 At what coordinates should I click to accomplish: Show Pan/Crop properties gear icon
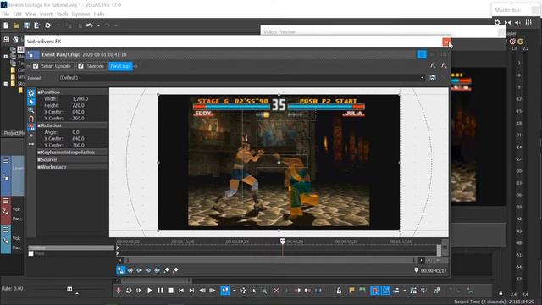click(x=31, y=93)
